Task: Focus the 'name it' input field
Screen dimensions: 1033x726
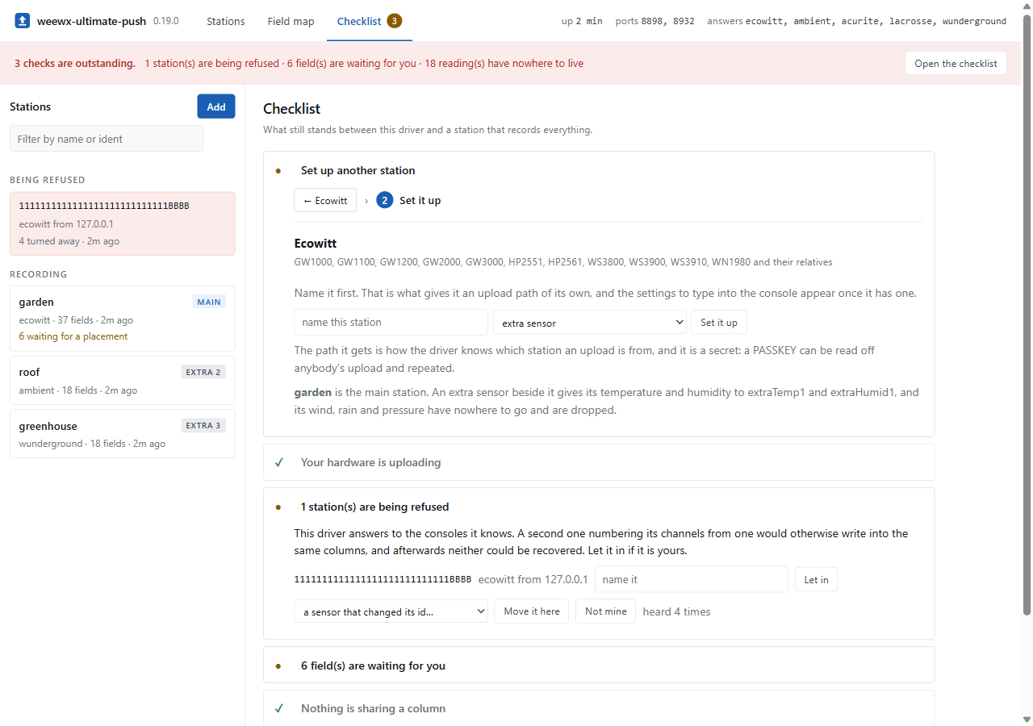Action: pos(692,579)
